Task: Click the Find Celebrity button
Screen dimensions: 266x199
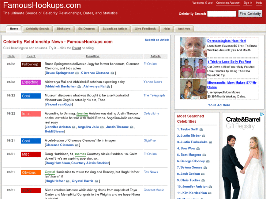Action: 250,14
